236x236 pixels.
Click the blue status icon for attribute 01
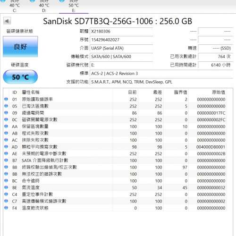[6, 99]
